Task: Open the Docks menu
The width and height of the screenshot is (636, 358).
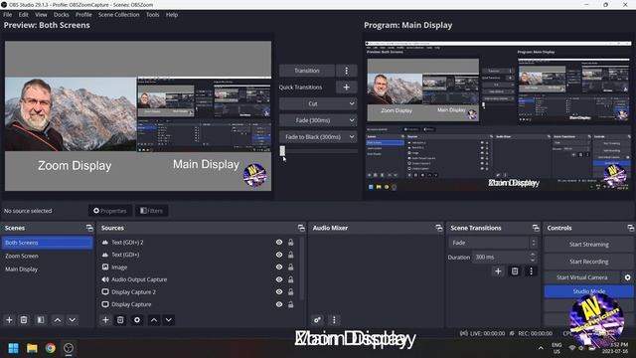Action: click(62, 15)
